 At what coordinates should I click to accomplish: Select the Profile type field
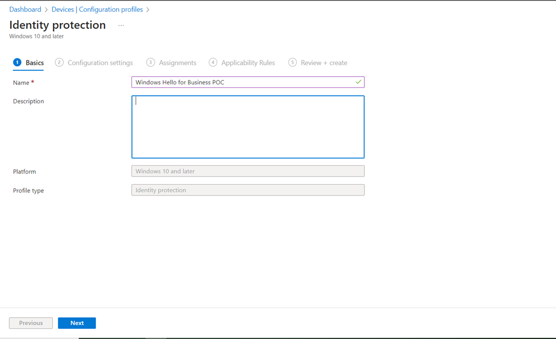(x=248, y=190)
